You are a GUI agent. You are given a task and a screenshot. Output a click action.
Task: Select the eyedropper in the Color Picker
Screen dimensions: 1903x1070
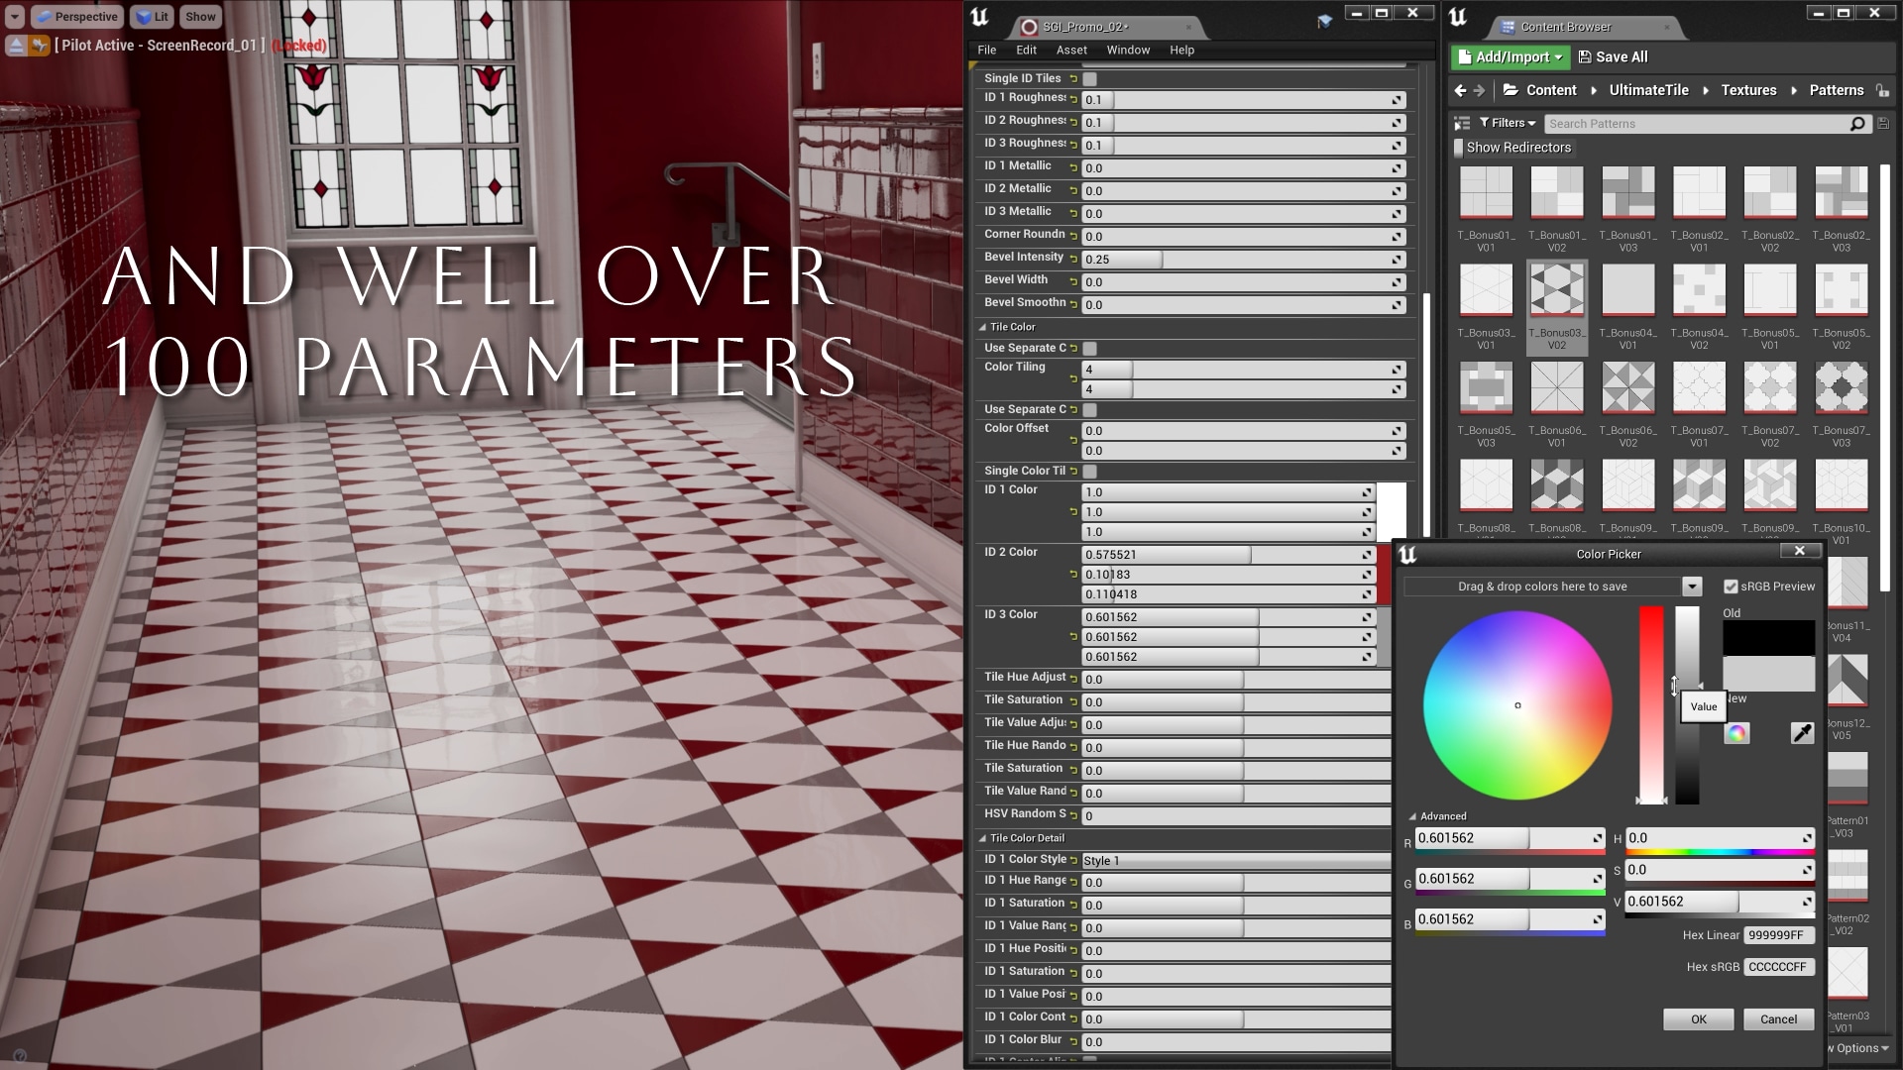(1802, 733)
